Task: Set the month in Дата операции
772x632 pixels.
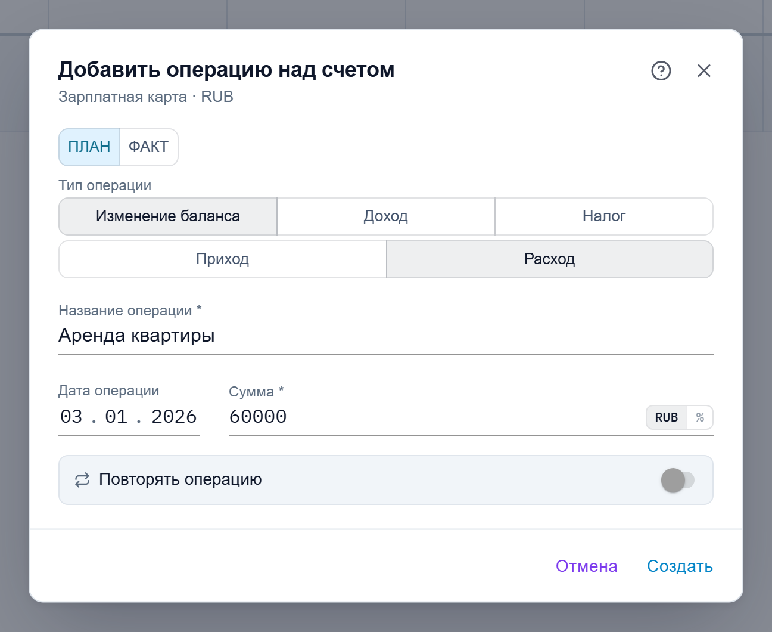Action: click(116, 417)
